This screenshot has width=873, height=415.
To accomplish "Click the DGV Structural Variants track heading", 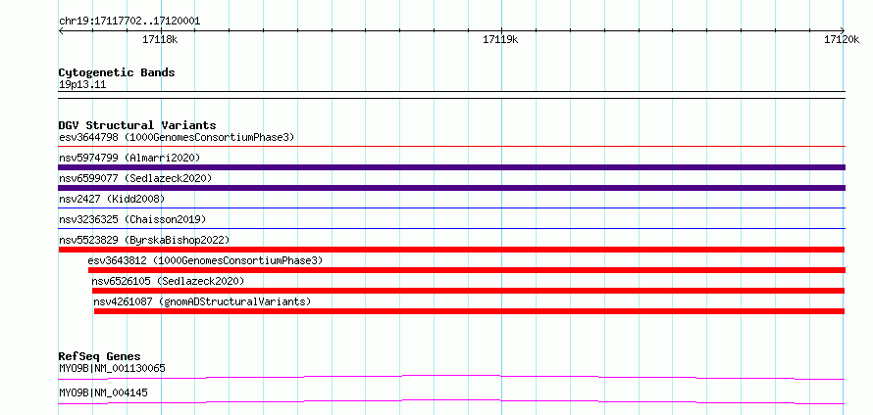I will coord(137,125).
